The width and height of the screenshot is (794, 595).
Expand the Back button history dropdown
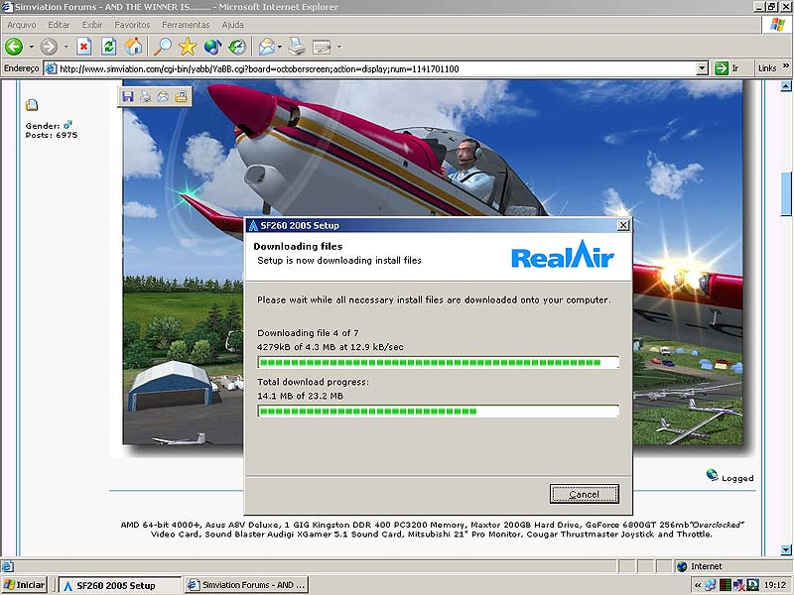coord(32,47)
